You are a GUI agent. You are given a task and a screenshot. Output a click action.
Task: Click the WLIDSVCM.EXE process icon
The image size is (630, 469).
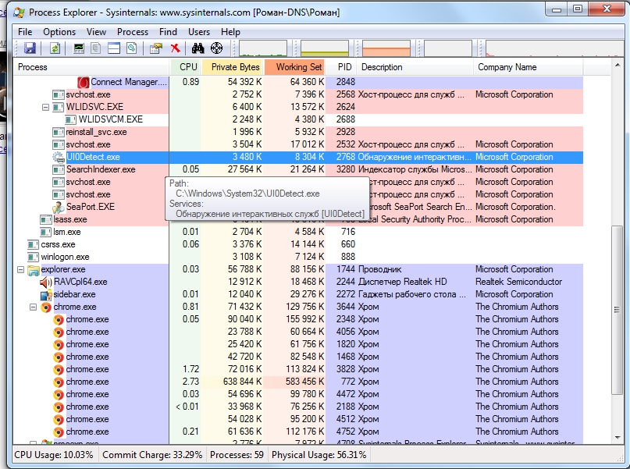71,119
